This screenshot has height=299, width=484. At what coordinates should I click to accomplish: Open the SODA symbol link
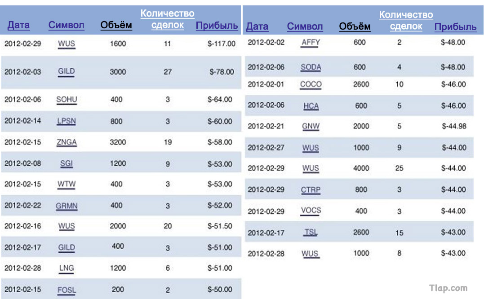tap(311, 67)
